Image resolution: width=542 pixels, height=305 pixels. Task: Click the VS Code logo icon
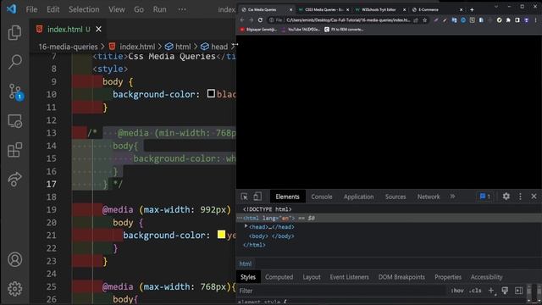point(11,8)
